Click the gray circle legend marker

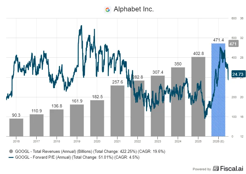click(x=11, y=151)
